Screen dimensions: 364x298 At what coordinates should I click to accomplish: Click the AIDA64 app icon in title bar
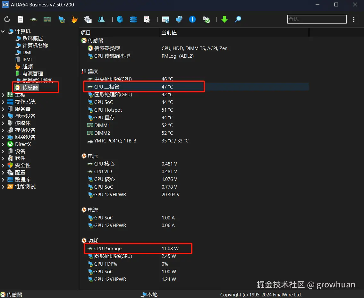pyautogui.click(x=5, y=4)
